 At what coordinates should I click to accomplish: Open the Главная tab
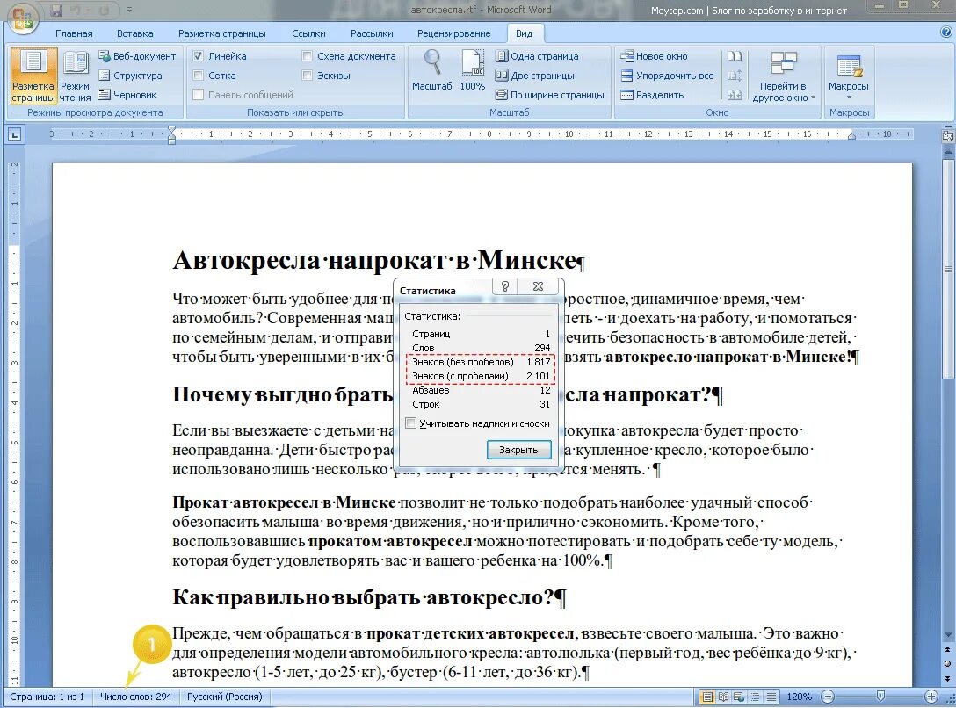(74, 33)
